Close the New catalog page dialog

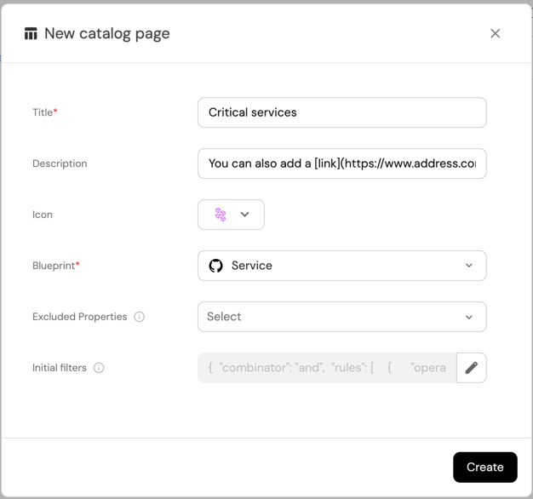click(x=495, y=34)
